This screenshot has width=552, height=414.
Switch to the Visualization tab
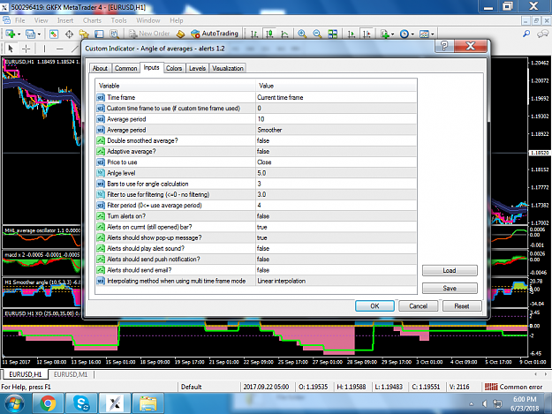pyautogui.click(x=228, y=68)
